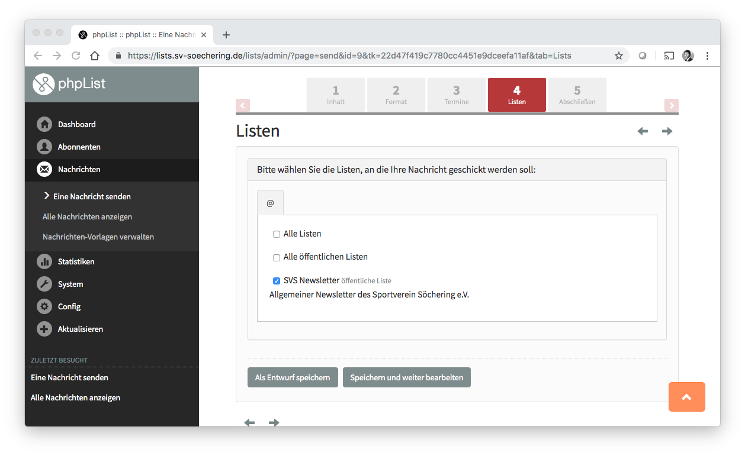The image size is (745, 456).
Task: Click the browser address bar URL
Action: [x=349, y=56]
